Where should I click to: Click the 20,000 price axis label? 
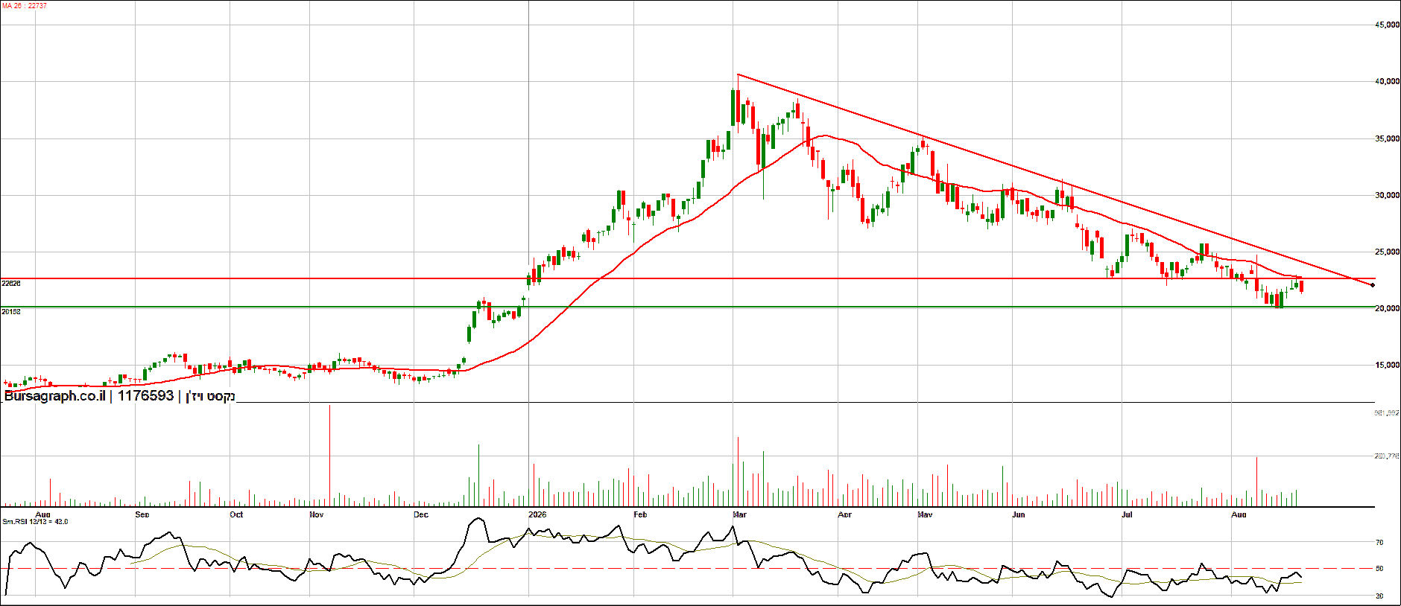[1387, 309]
